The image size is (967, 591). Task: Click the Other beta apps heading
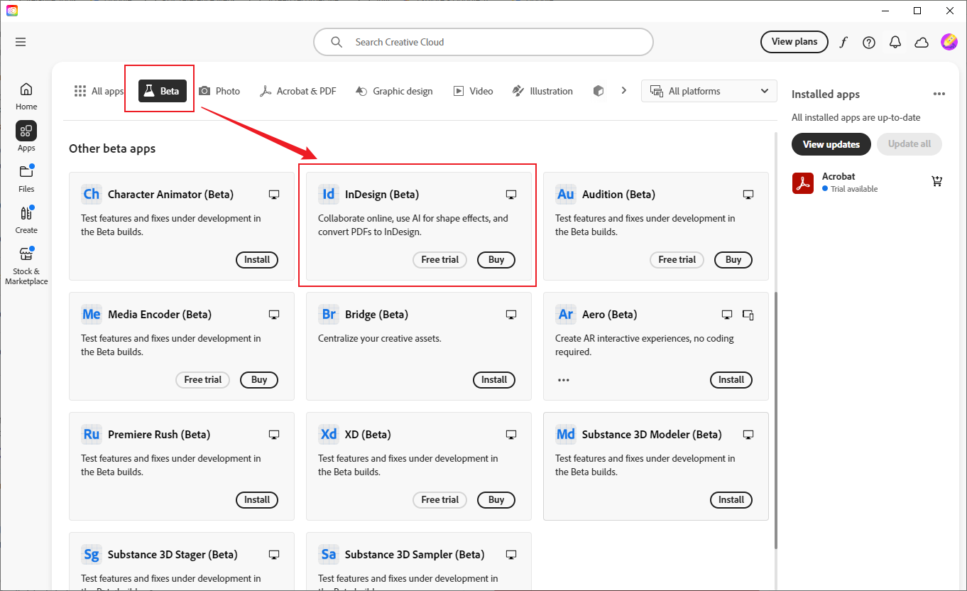[x=112, y=148]
